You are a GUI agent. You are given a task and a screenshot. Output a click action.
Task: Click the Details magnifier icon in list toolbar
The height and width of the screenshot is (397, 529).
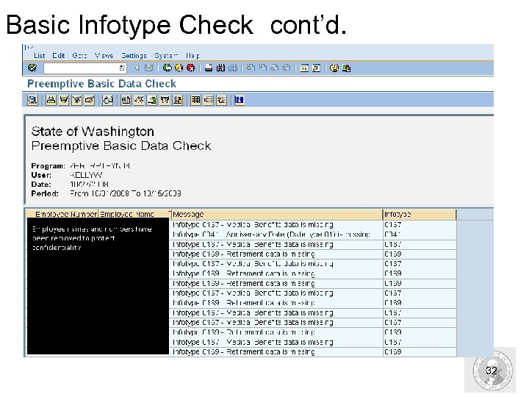33,100
